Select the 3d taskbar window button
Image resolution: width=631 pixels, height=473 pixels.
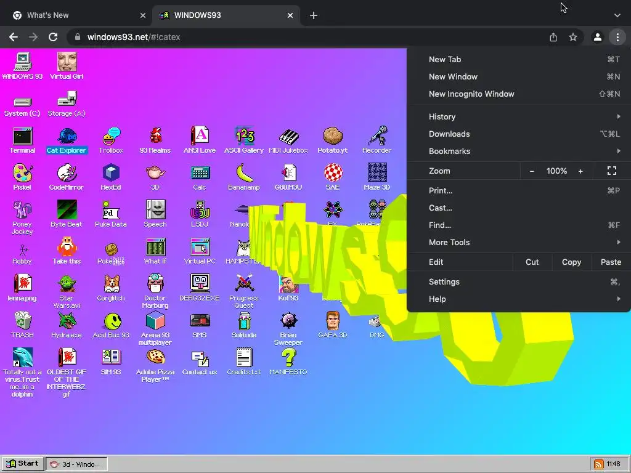[76, 464]
